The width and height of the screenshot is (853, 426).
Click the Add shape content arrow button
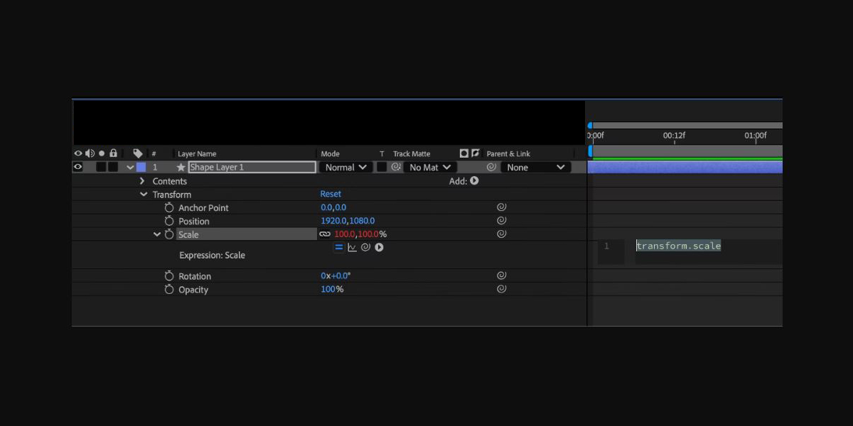[474, 181]
